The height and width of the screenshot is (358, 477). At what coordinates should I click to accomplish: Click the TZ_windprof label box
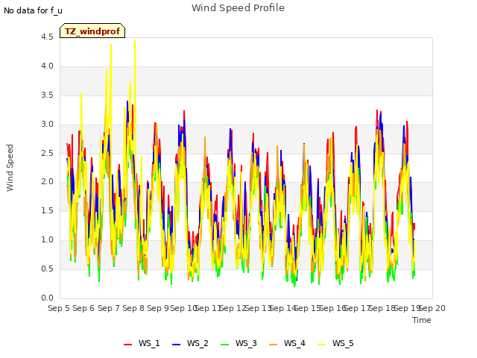pyautogui.click(x=92, y=31)
